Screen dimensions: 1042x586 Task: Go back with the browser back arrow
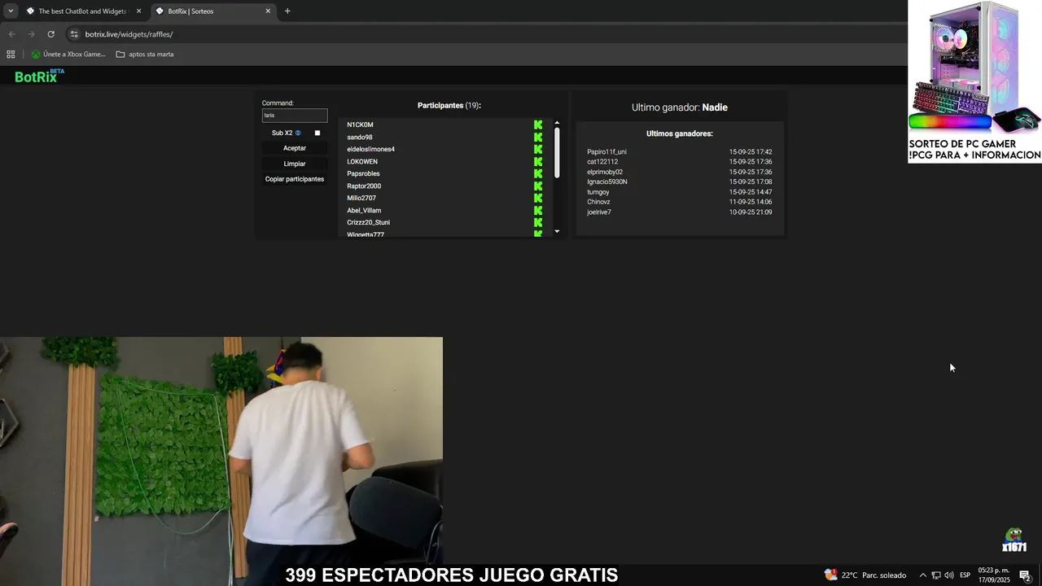pos(11,34)
